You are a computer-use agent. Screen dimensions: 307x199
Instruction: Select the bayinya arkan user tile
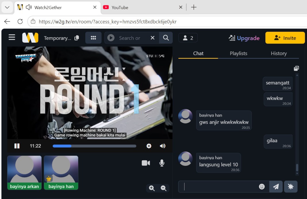24,173
